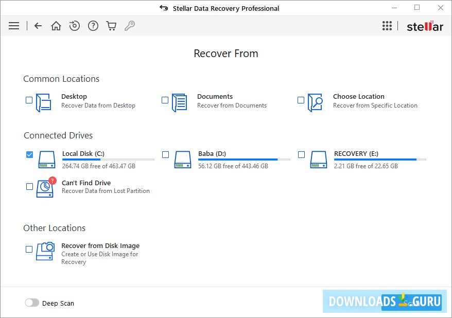This screenshot has width=452, height=318.
Task: Choose a specific recovery location
Action: [x=302, y=100]
